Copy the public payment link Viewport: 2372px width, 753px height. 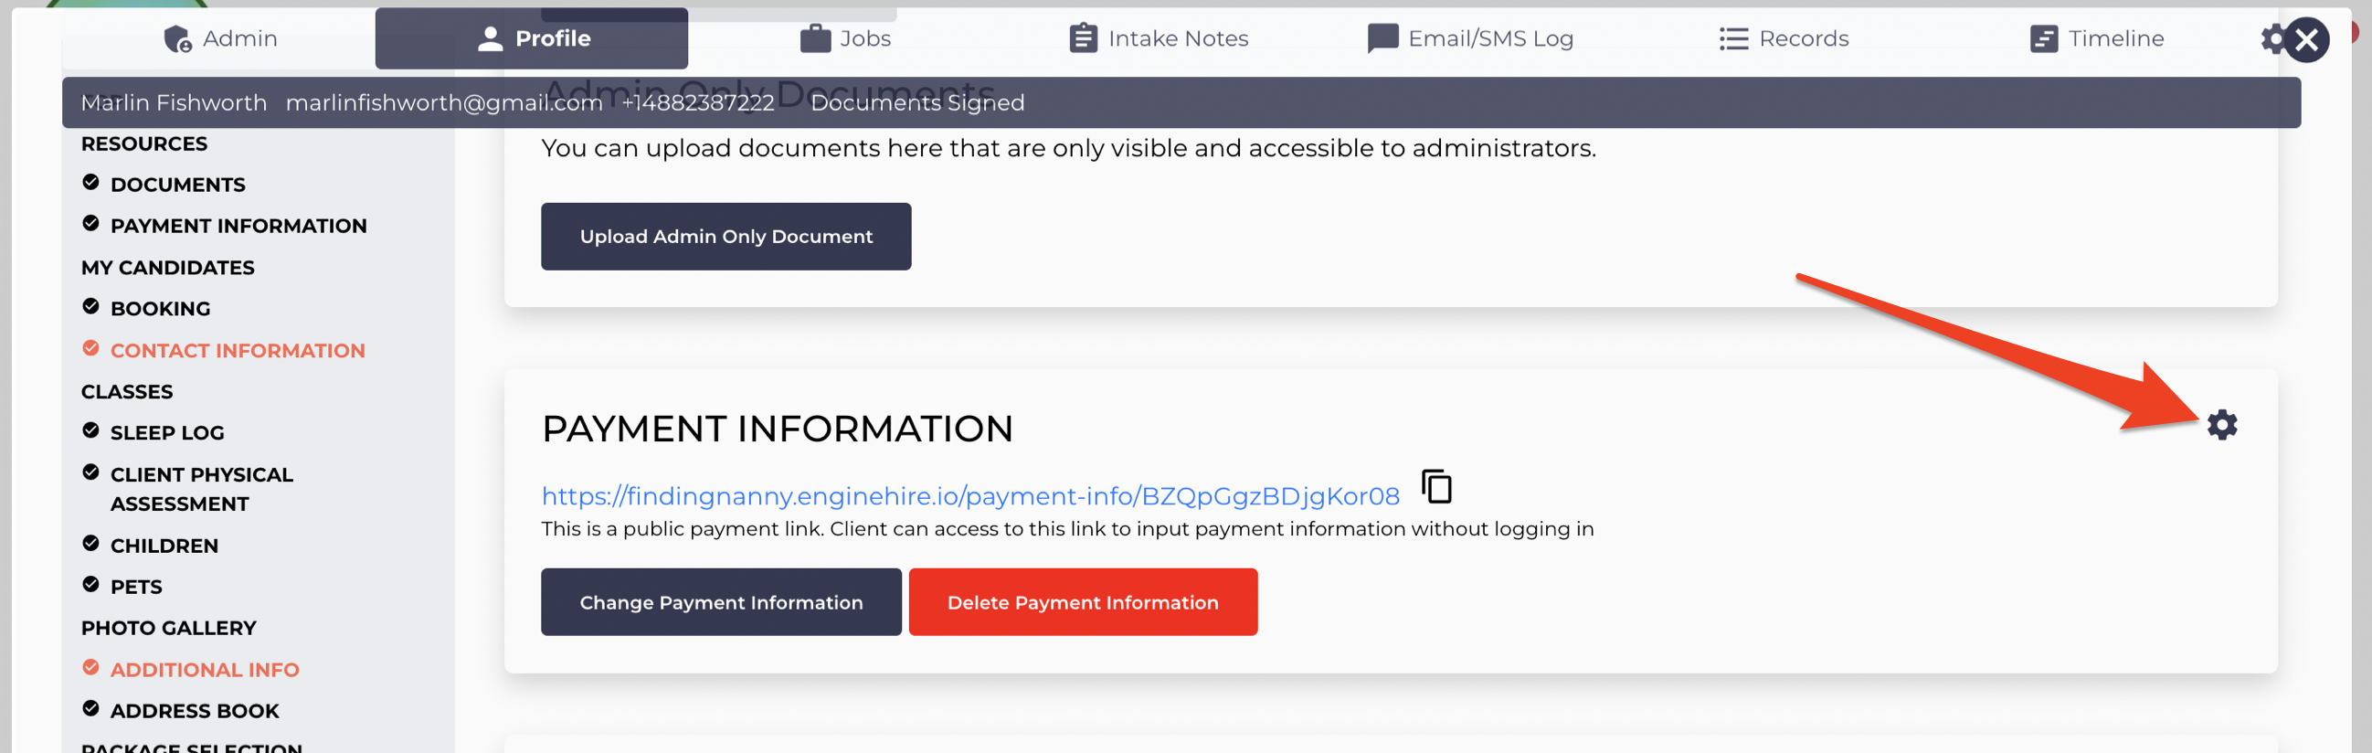(x=1436, y=486)
